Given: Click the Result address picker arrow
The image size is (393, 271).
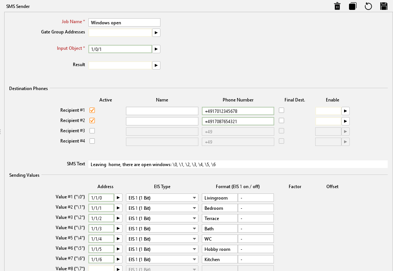Looking at the screenshot, I should click(156, 65).
